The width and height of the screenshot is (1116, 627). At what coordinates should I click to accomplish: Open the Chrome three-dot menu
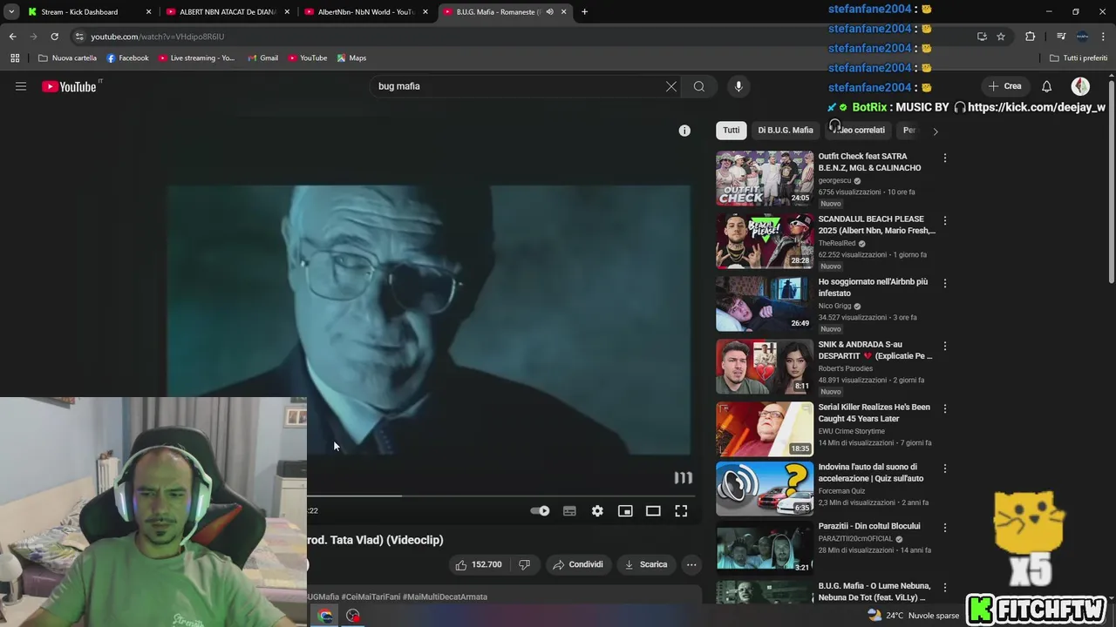(x=1104, y=37)
